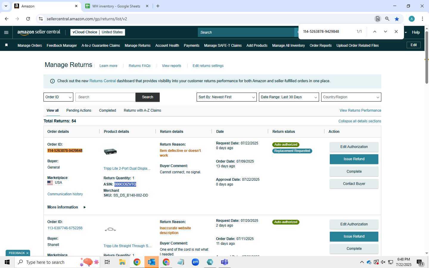Expand the More information section

pos(66,207)
